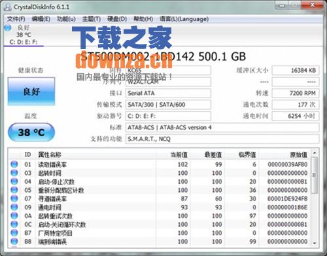
Task: Select the 厂商特定项目 attribute name
Action: pyautogui.click(x=55, y=233)
